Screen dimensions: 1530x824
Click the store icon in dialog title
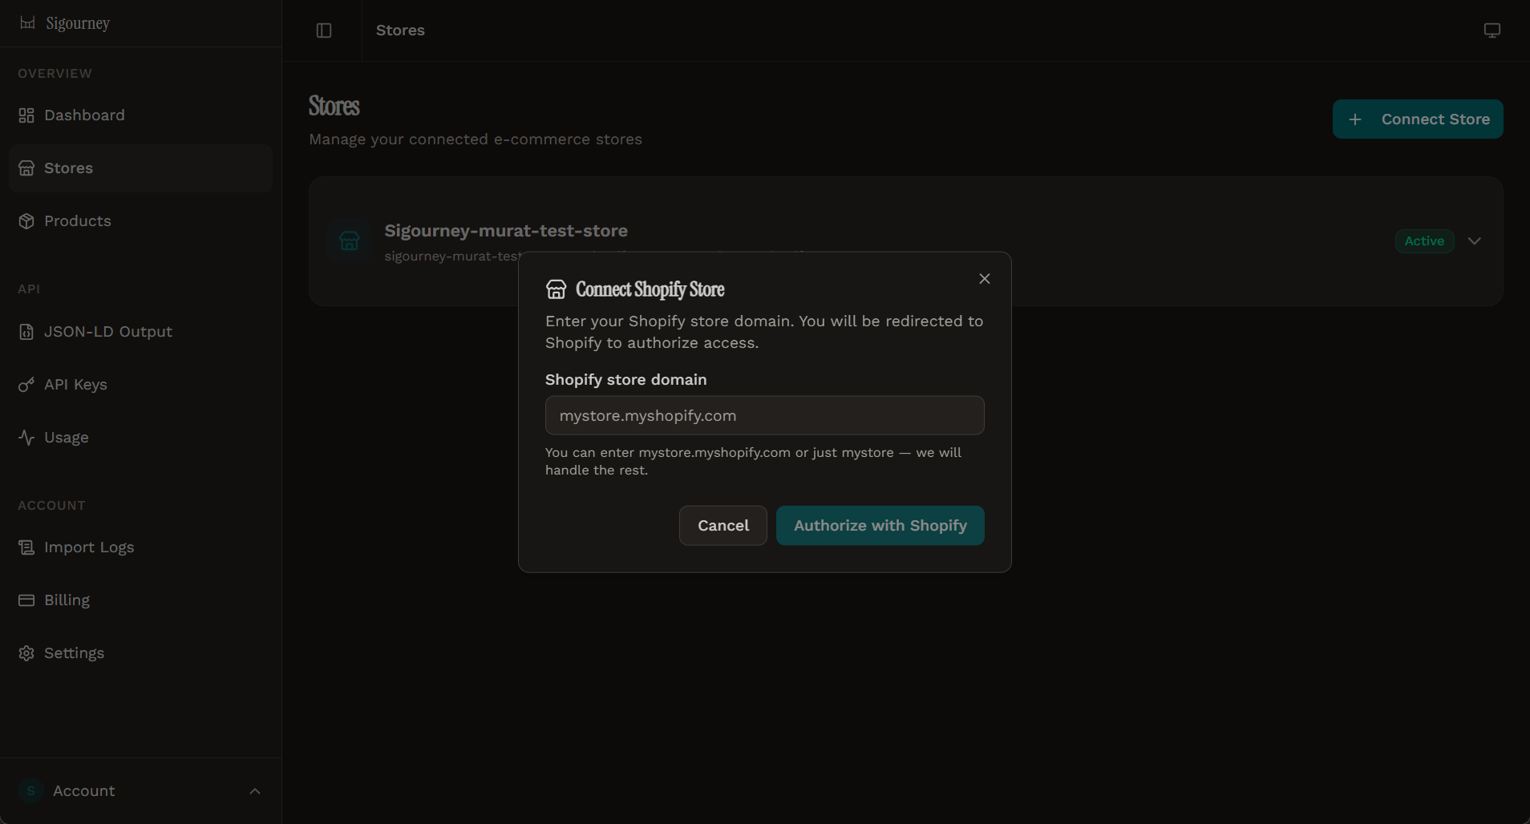557,289
